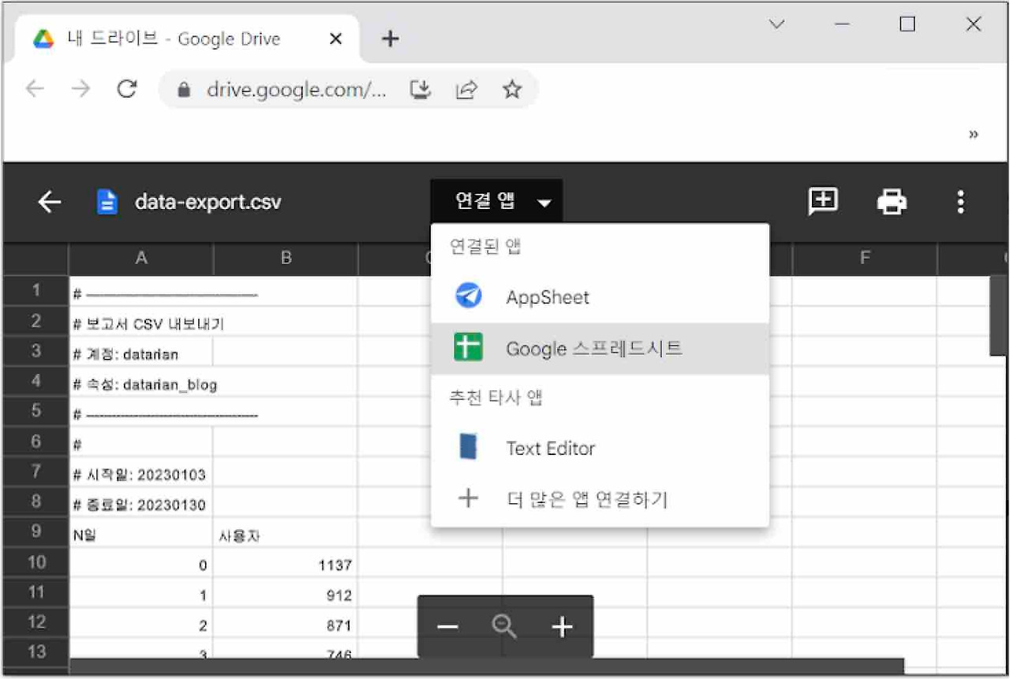Image resolution: width=1010 pixels, height=679 pixels.
Task: Select row header 1
Action: pyautogui.click(x=36, y=291)
